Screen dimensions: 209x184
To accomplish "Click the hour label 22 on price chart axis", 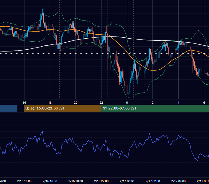I will click(101, 102).
